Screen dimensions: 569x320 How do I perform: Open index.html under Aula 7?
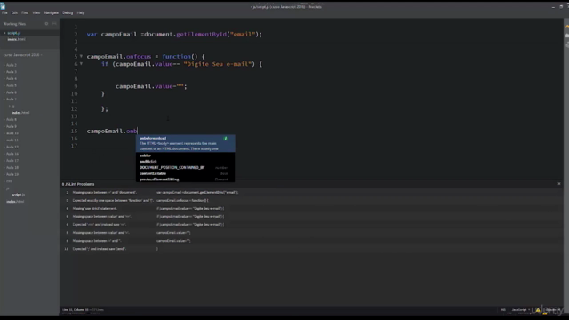20,113
